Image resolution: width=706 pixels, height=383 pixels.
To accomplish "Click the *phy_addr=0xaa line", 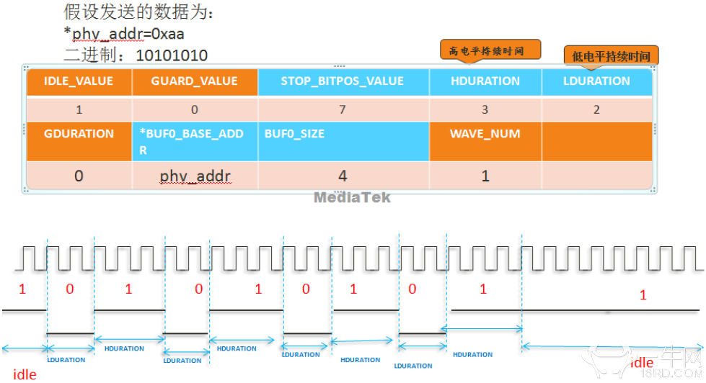I will 124,34.
